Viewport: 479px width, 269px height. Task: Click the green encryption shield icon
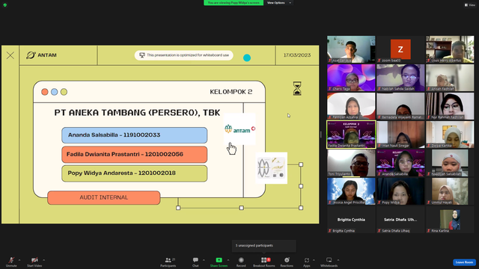5,5
